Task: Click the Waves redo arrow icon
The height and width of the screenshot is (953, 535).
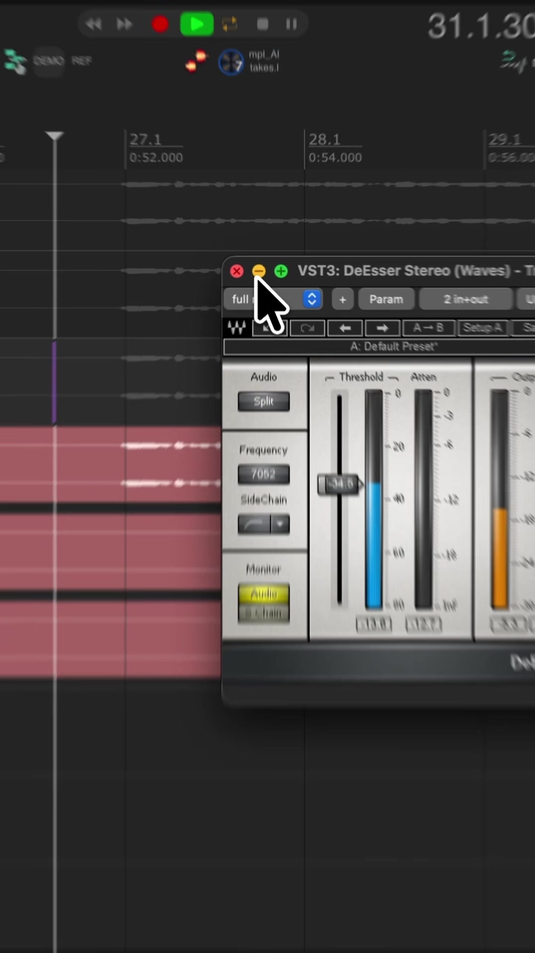Action: tap(307, 328)
